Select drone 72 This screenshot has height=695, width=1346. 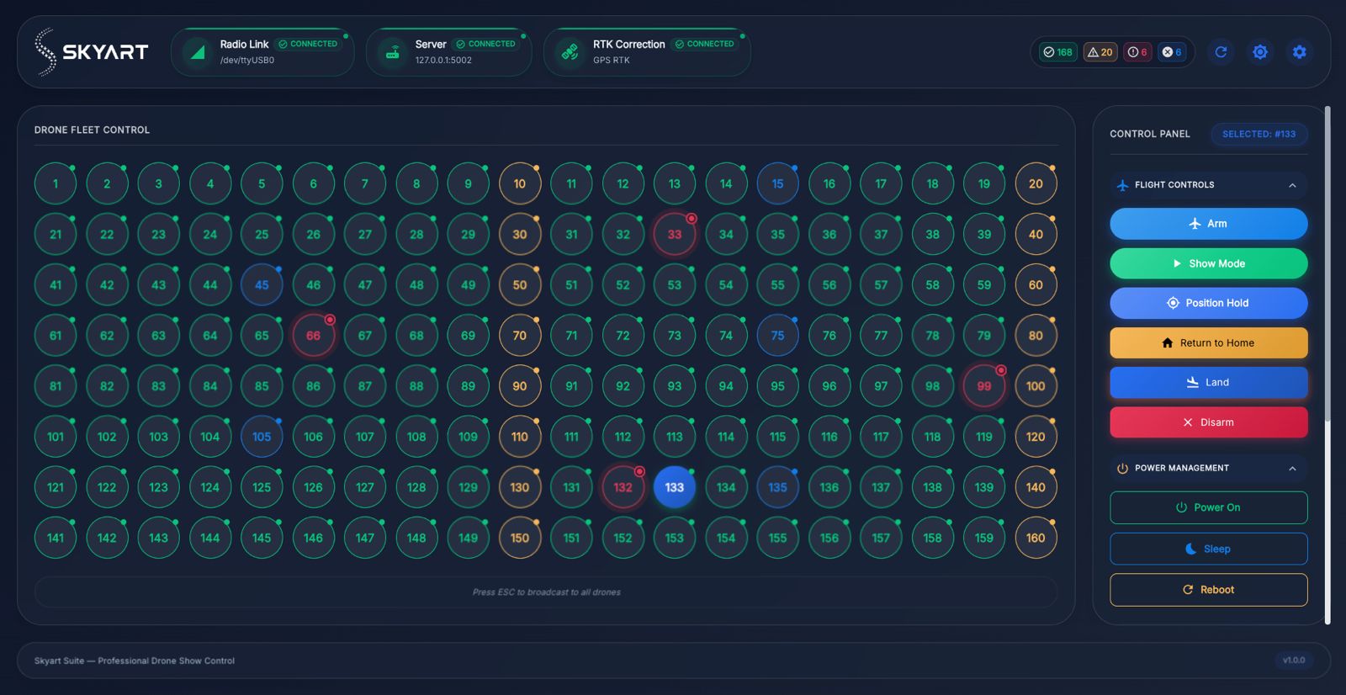click(x=623, y=335)
